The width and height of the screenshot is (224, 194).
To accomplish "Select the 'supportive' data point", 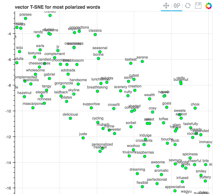I will click(x=91, y=108).
